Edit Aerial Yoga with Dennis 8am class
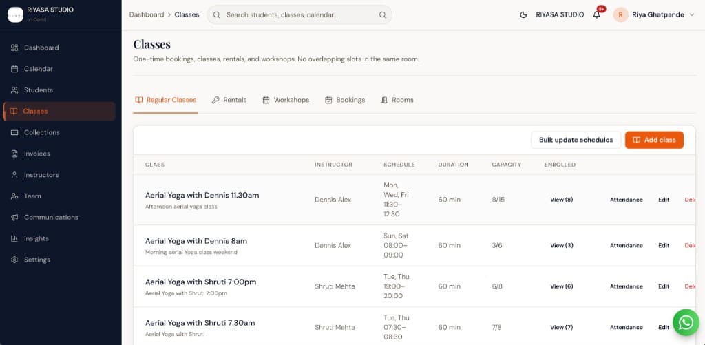705x345 pixels. pyautogui.click(x=664, y=246)
